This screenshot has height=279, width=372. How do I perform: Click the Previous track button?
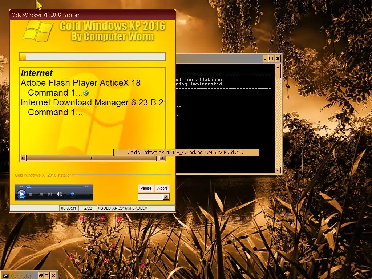pyautogui.click(x=40, y=194)
